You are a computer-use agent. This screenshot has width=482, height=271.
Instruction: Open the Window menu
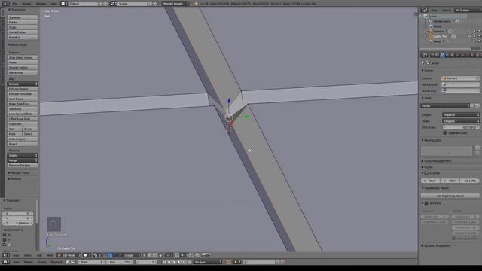click(41, 3)
